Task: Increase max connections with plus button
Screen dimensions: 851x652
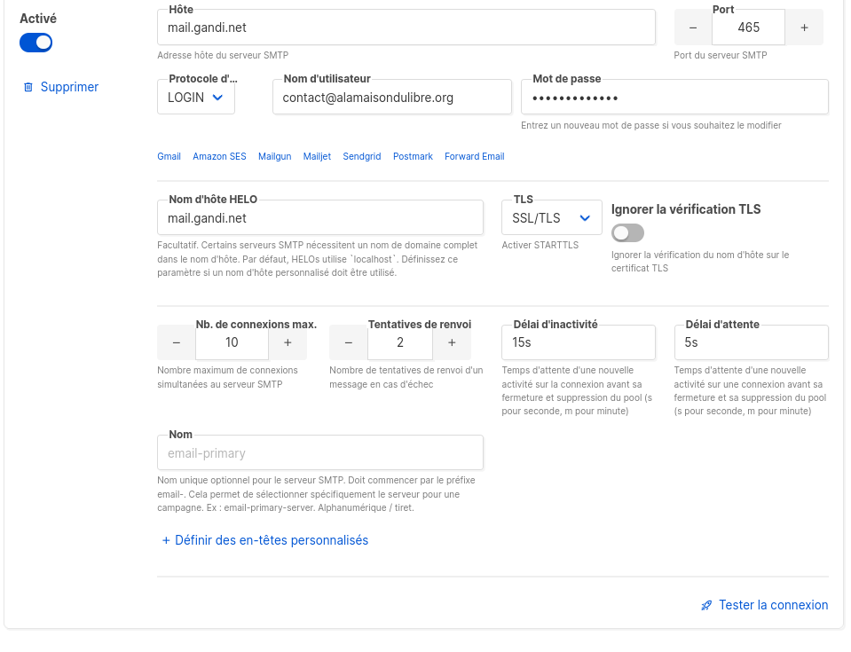Action: tap(287, 342)
